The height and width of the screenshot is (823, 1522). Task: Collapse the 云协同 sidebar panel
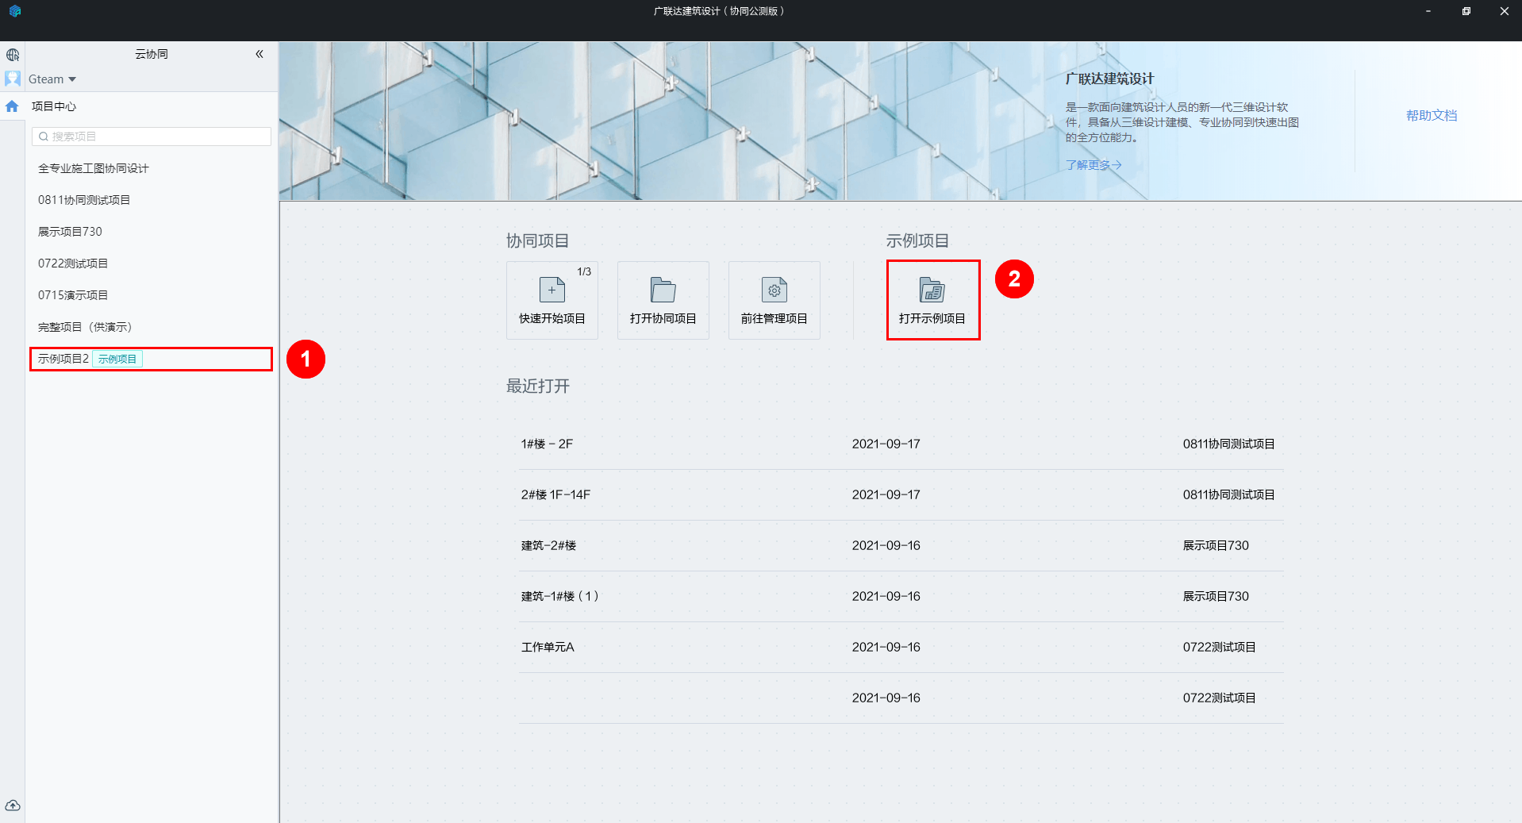pyautogui.click(x=259, y=54)
